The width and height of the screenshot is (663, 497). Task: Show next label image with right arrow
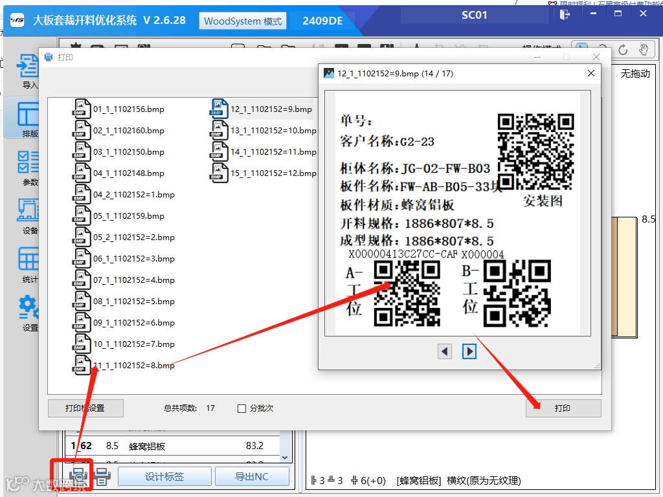469,351
